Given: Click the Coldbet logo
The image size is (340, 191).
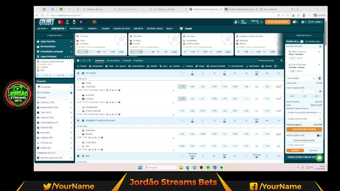Looking at the screenshot, I should (46, 22).
